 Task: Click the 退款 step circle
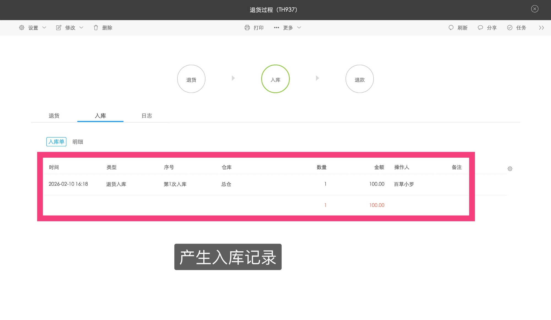tap(359, 79)
